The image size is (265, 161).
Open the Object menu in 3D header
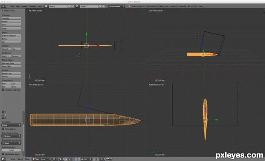tap(27, 159)
